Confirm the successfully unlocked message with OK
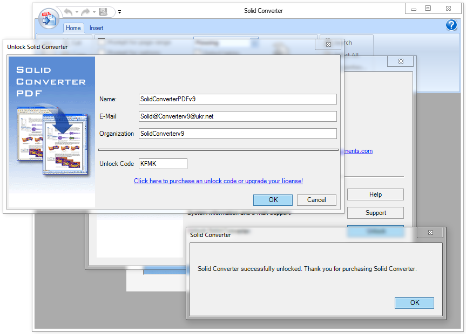The image size is (466, 334). [x=414, y=303]
